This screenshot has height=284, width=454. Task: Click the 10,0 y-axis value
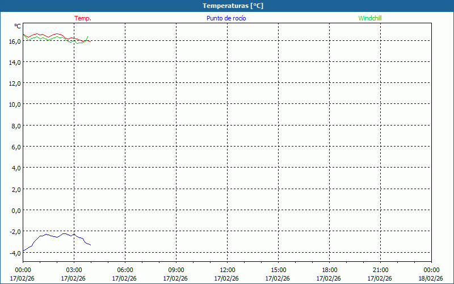[x=15, y=105]
